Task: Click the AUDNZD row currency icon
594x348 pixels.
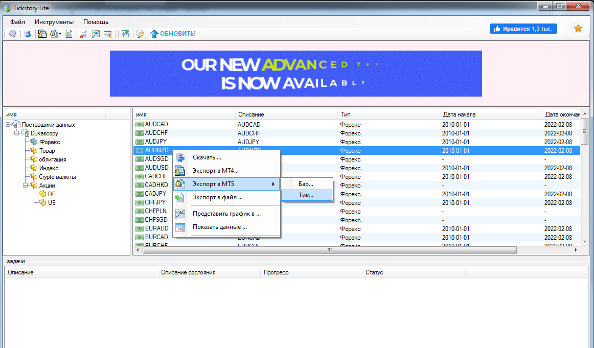Action: (x=140, y=150)
